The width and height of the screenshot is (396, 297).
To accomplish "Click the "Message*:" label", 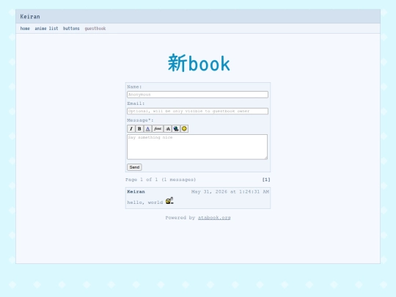I will [x=140, y=120].
